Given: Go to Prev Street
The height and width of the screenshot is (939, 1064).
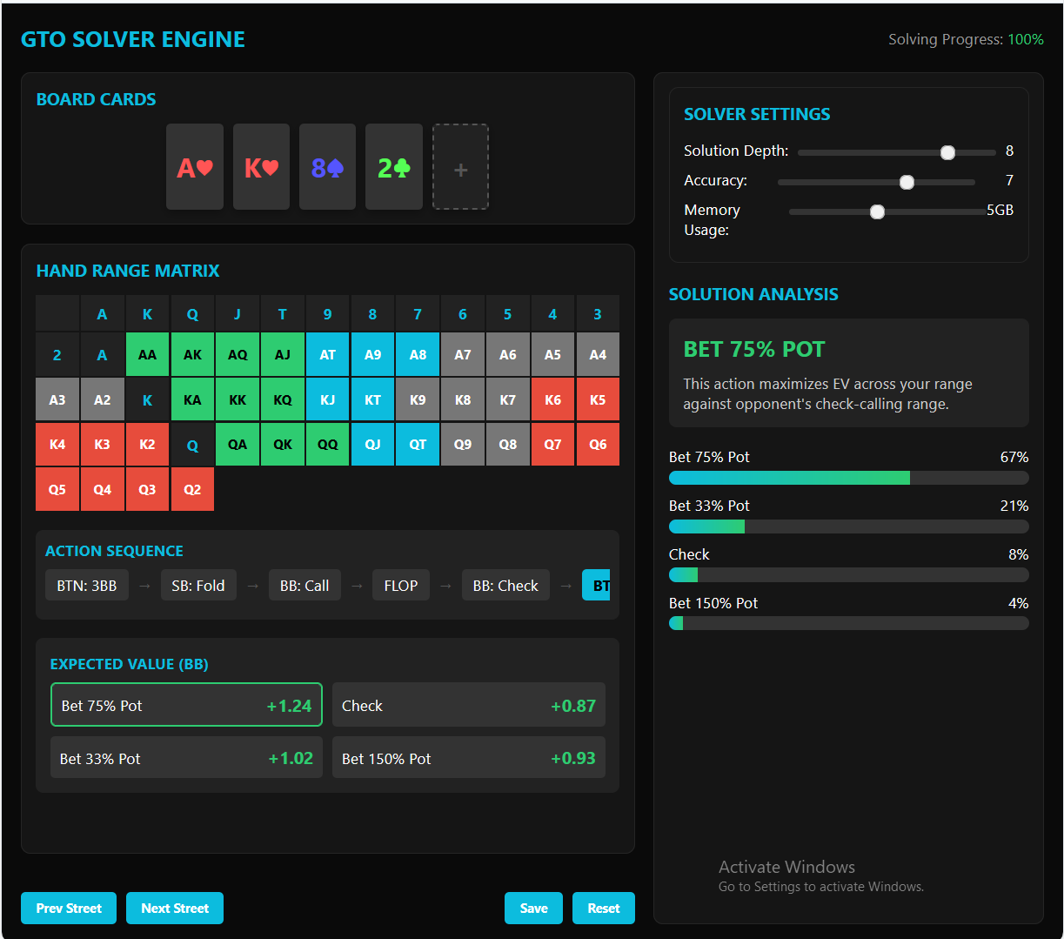Looking at the screenshot, I should pyautogui.click(x=69, y=908).
